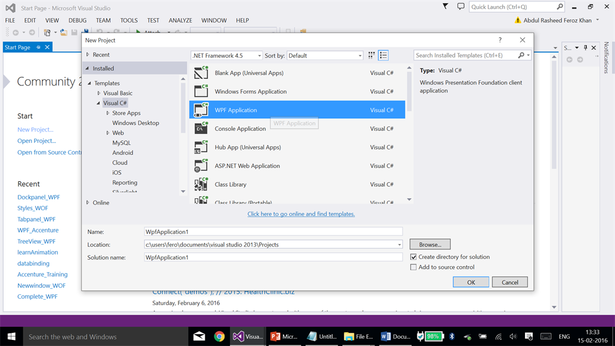Click the template list vertical scrollbar
The height and width of the screenshot is (346, 615).
click(409, 92)
